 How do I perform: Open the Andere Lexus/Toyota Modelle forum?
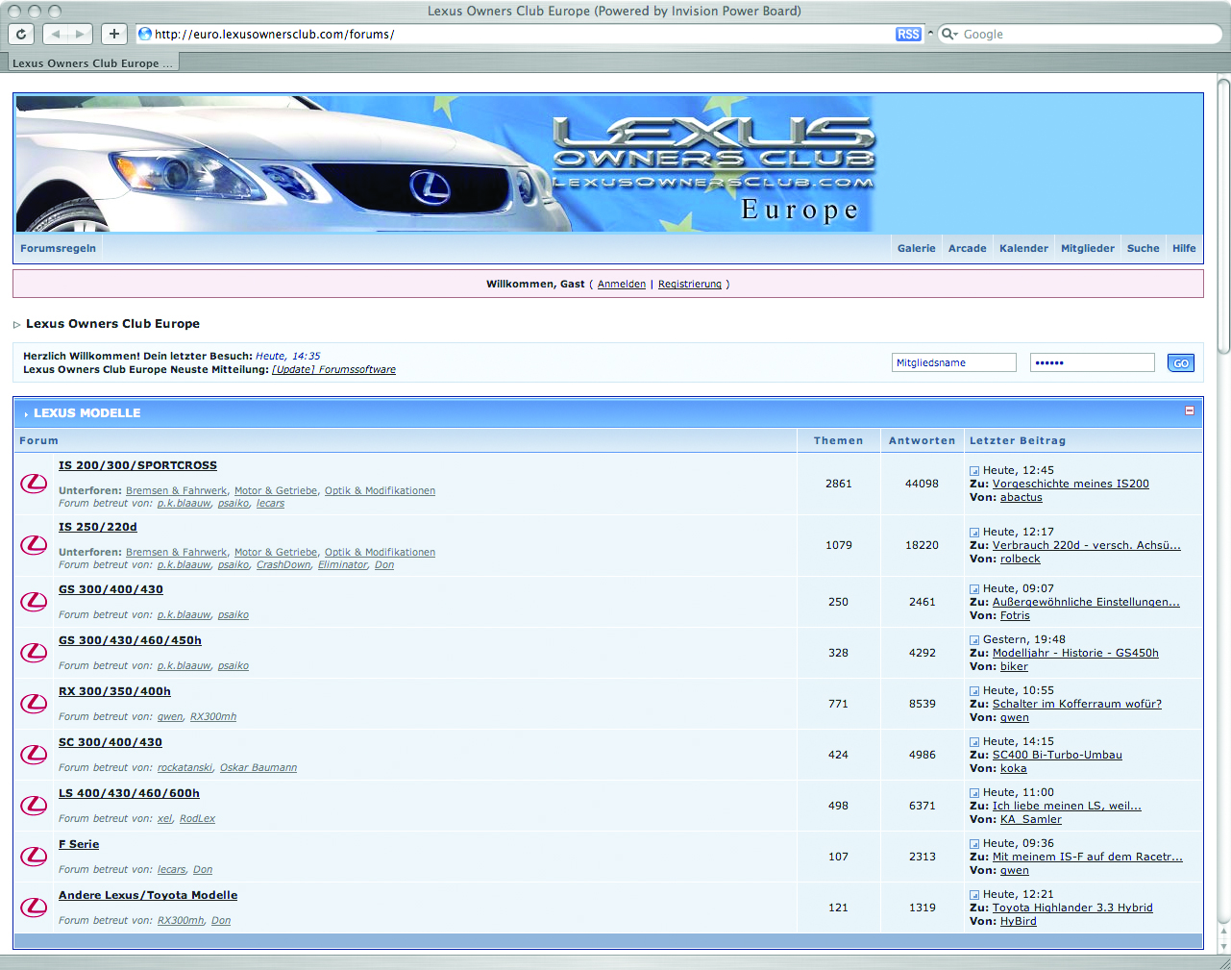click(x=148, y=895)
